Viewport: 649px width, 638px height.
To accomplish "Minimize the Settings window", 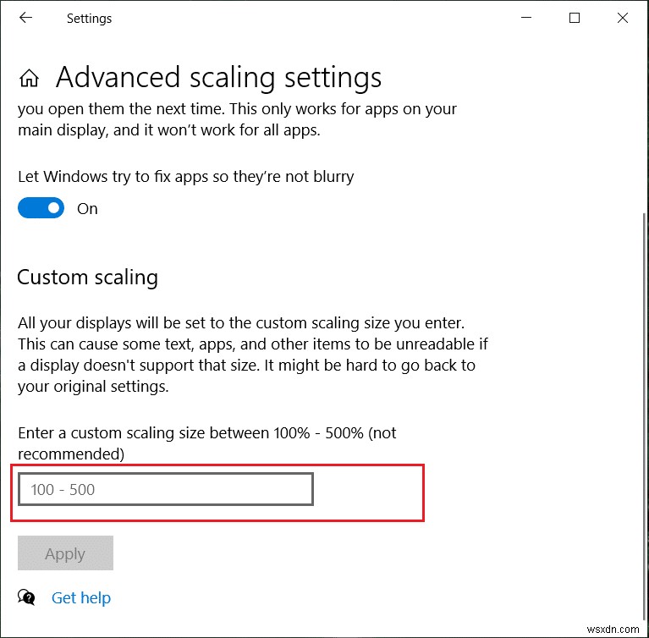I will click(527, 18).
